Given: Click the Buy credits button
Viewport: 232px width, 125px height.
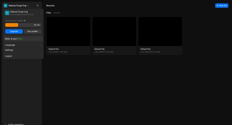Looking at the screenshot, I should click(32, 31).
